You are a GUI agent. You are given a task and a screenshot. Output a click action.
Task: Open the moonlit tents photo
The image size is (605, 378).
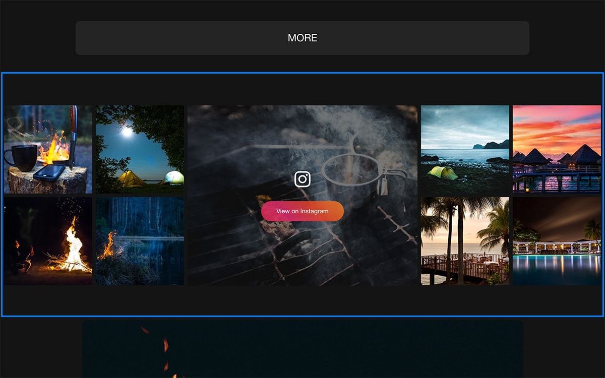(140, 149)
